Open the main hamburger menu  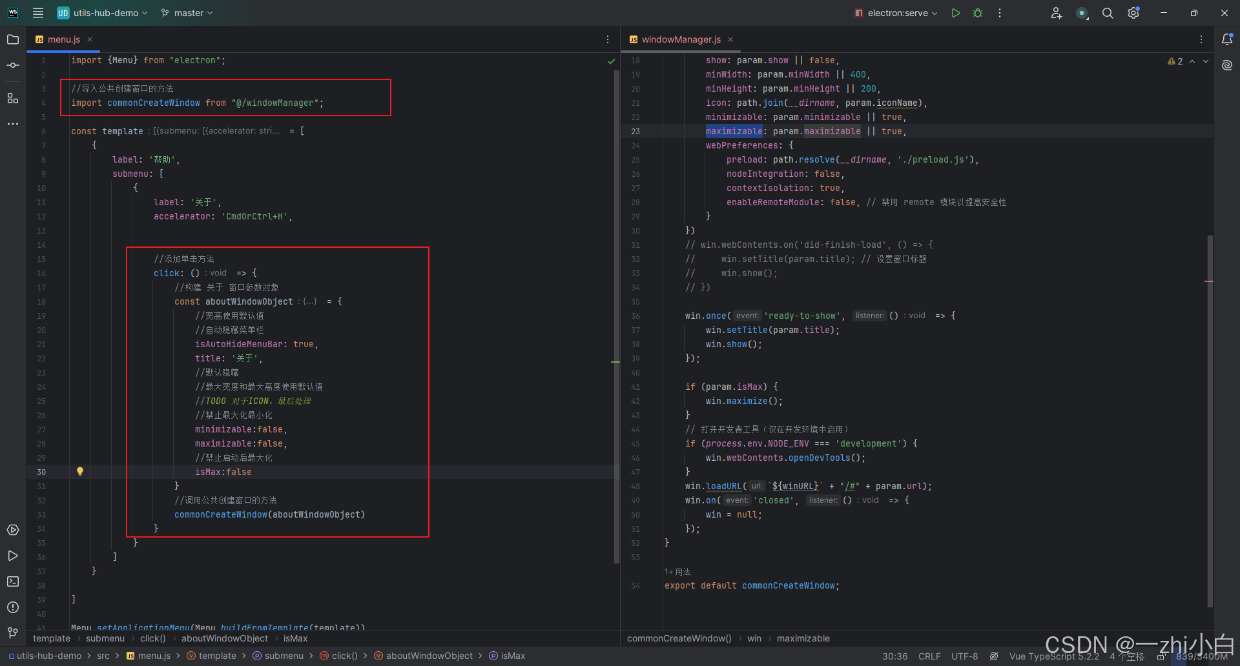[38, 13]
